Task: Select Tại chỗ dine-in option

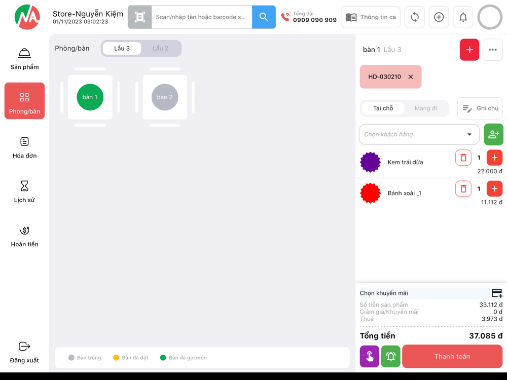Action: (383, 108)
